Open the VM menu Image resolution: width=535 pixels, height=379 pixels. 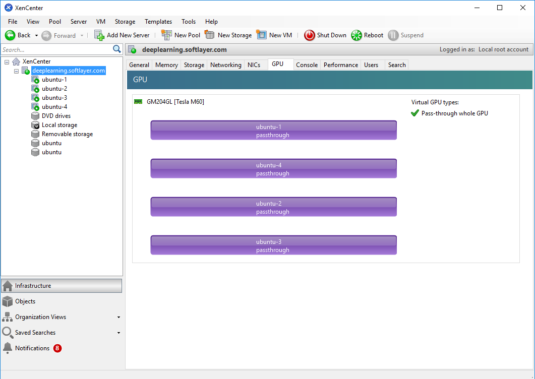[101, 22]
